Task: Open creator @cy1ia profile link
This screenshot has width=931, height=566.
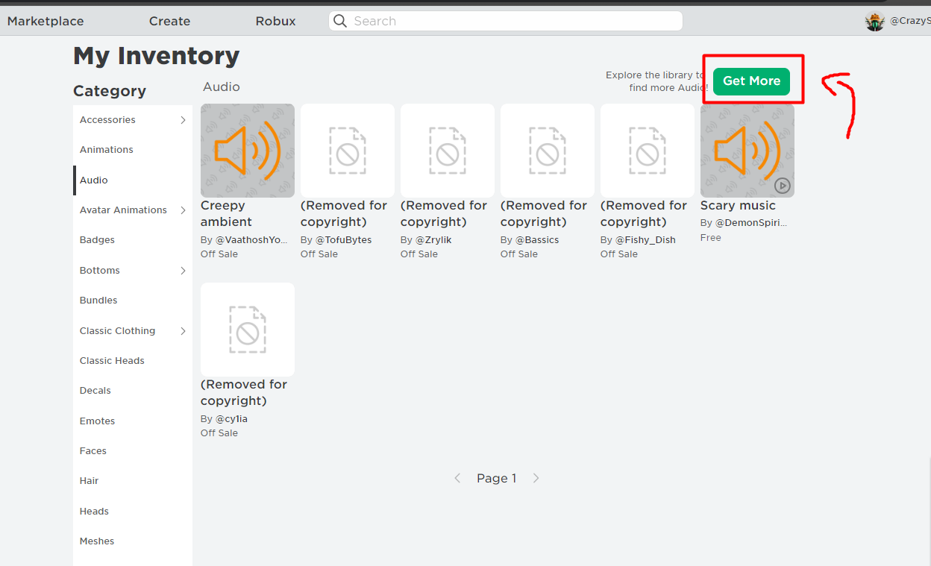Action: pyautogui.click(x=231, y=419)
